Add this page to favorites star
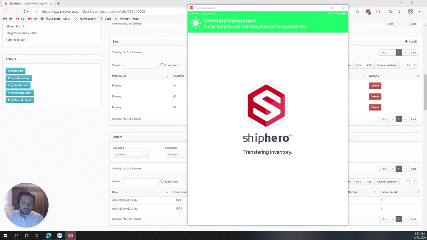 tap(358, 11)
